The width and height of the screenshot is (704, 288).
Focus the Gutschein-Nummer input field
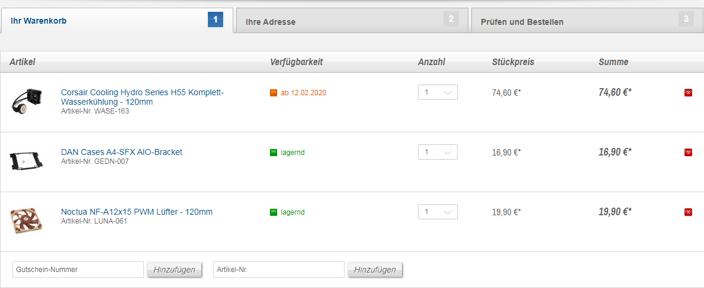point(78,270)
